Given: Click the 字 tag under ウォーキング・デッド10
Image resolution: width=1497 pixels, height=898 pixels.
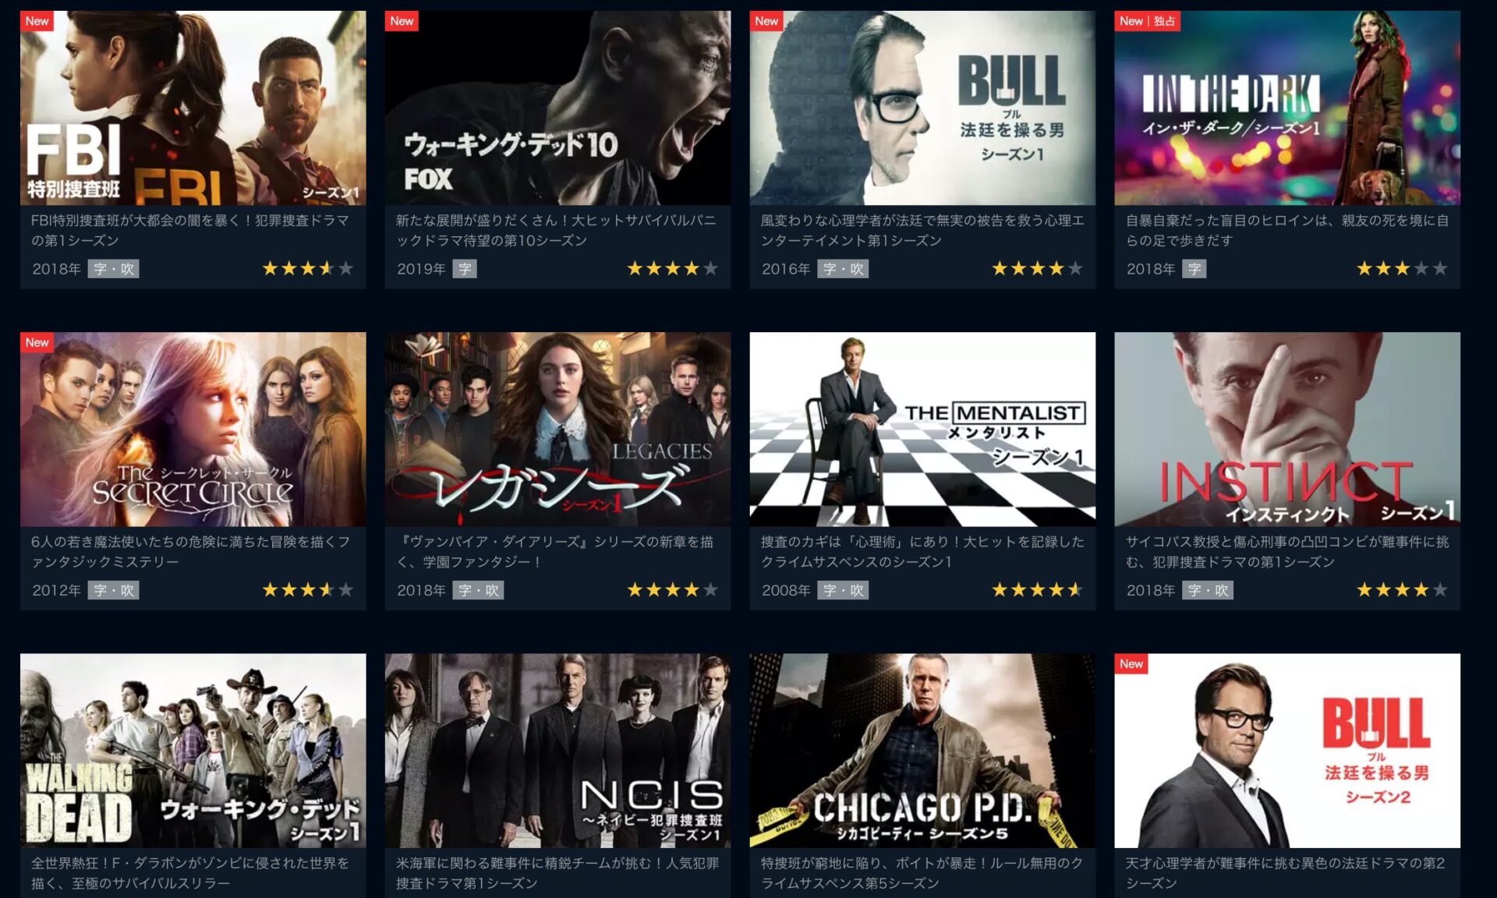Looking at the screenshot, I should coord(465,269).
